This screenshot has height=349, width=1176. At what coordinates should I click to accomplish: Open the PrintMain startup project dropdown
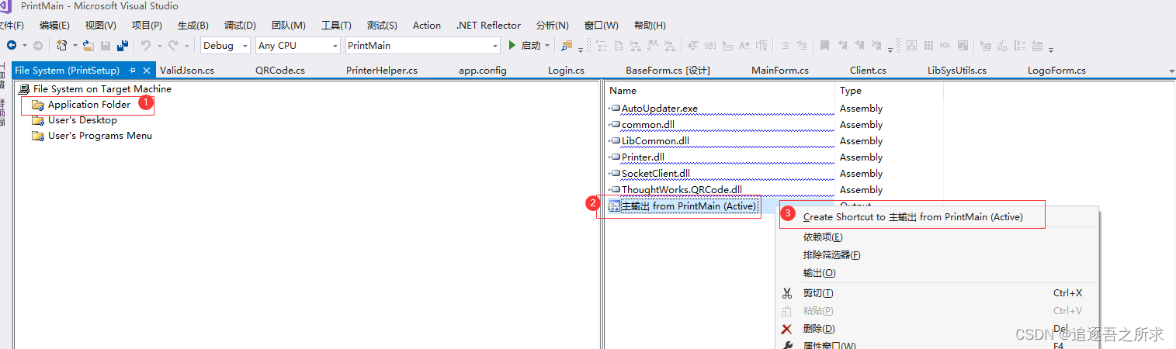[x=495, y=46]
